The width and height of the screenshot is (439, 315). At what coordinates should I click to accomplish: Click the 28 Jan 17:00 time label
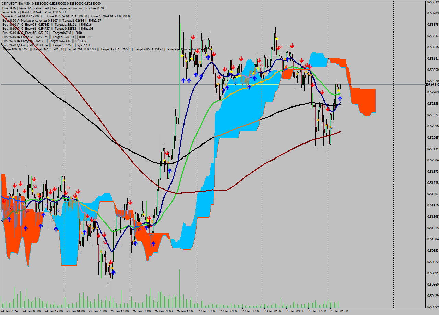click(317, 311)
